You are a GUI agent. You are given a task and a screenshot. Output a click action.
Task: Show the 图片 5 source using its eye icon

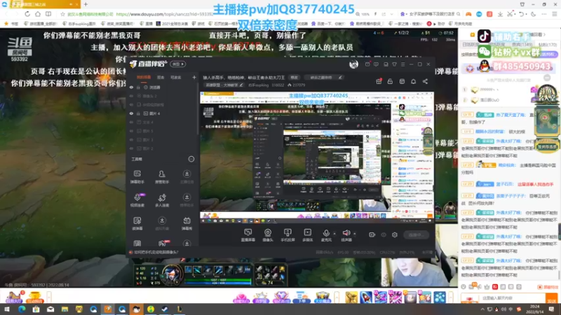coord(131,131)
